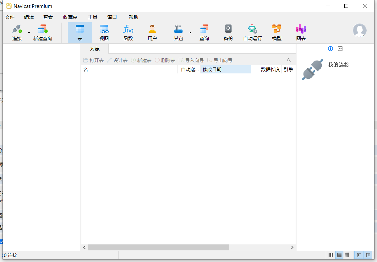This screenshot has height=262, width=377.
Task: Select the Backup (备份) toolbar icon
Action: pyautogui.click(x=228, y=29)
